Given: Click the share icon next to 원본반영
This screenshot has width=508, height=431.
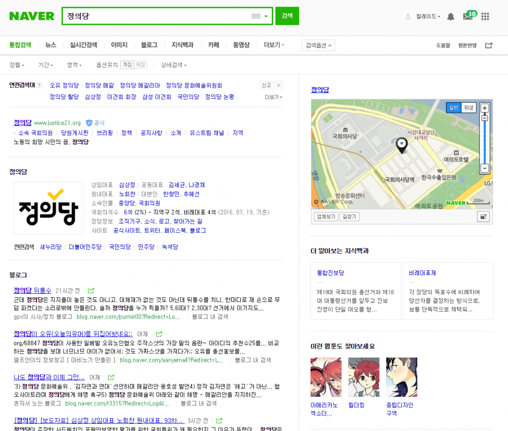Looking at the screenshot, I should (x=489, y=45).
